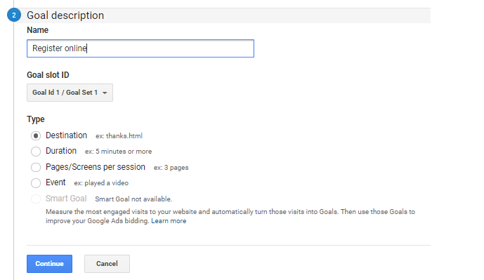Viewport: 484px width, 280px height.
Task: Choose the Pages/Screens per session radio button
Action: click(x=36, y=167)
